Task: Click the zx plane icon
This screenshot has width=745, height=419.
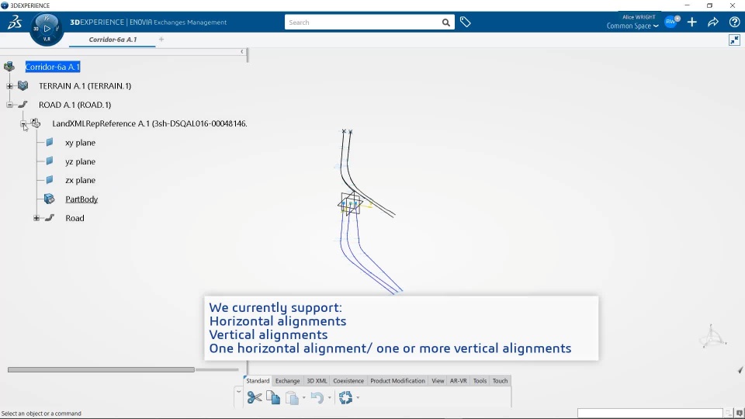Action: click(x=50, y=179)
